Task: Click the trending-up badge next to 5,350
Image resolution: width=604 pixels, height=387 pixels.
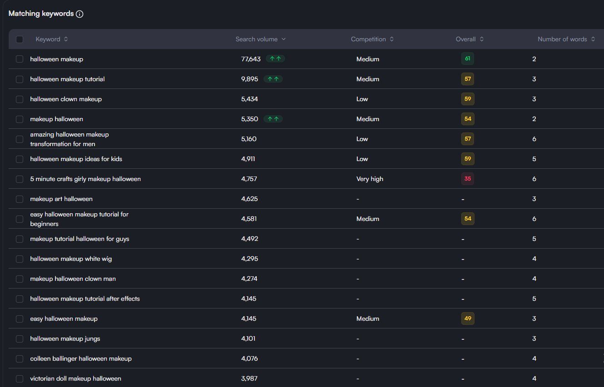Action: 273,119
